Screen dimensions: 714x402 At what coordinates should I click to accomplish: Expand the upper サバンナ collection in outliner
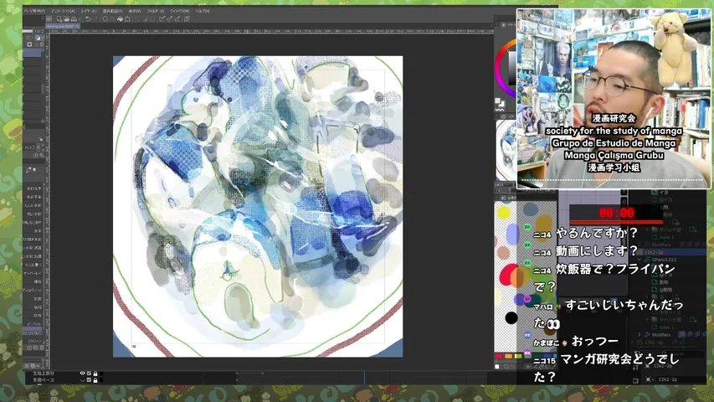(647, 229)
